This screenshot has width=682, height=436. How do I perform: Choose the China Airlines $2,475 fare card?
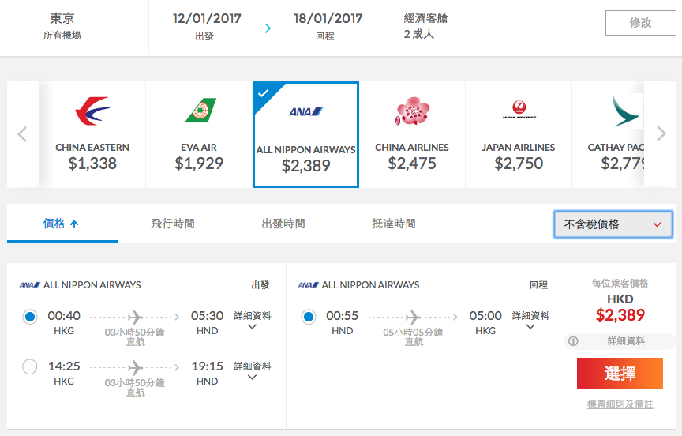pyautogui.click(x=412, y=134)
